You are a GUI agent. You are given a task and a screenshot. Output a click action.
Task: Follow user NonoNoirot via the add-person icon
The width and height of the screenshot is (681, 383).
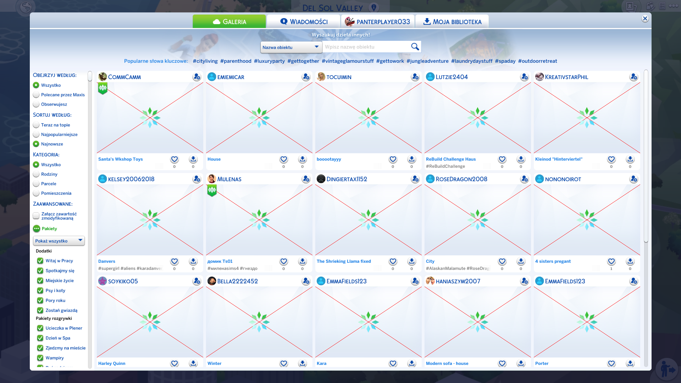click(633, 179)
